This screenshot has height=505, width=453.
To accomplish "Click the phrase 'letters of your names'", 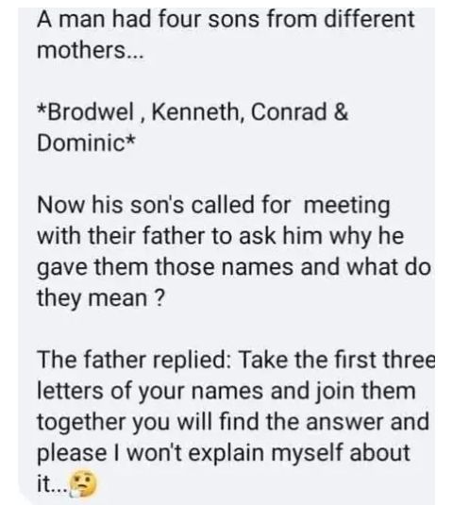I will 150,391.
